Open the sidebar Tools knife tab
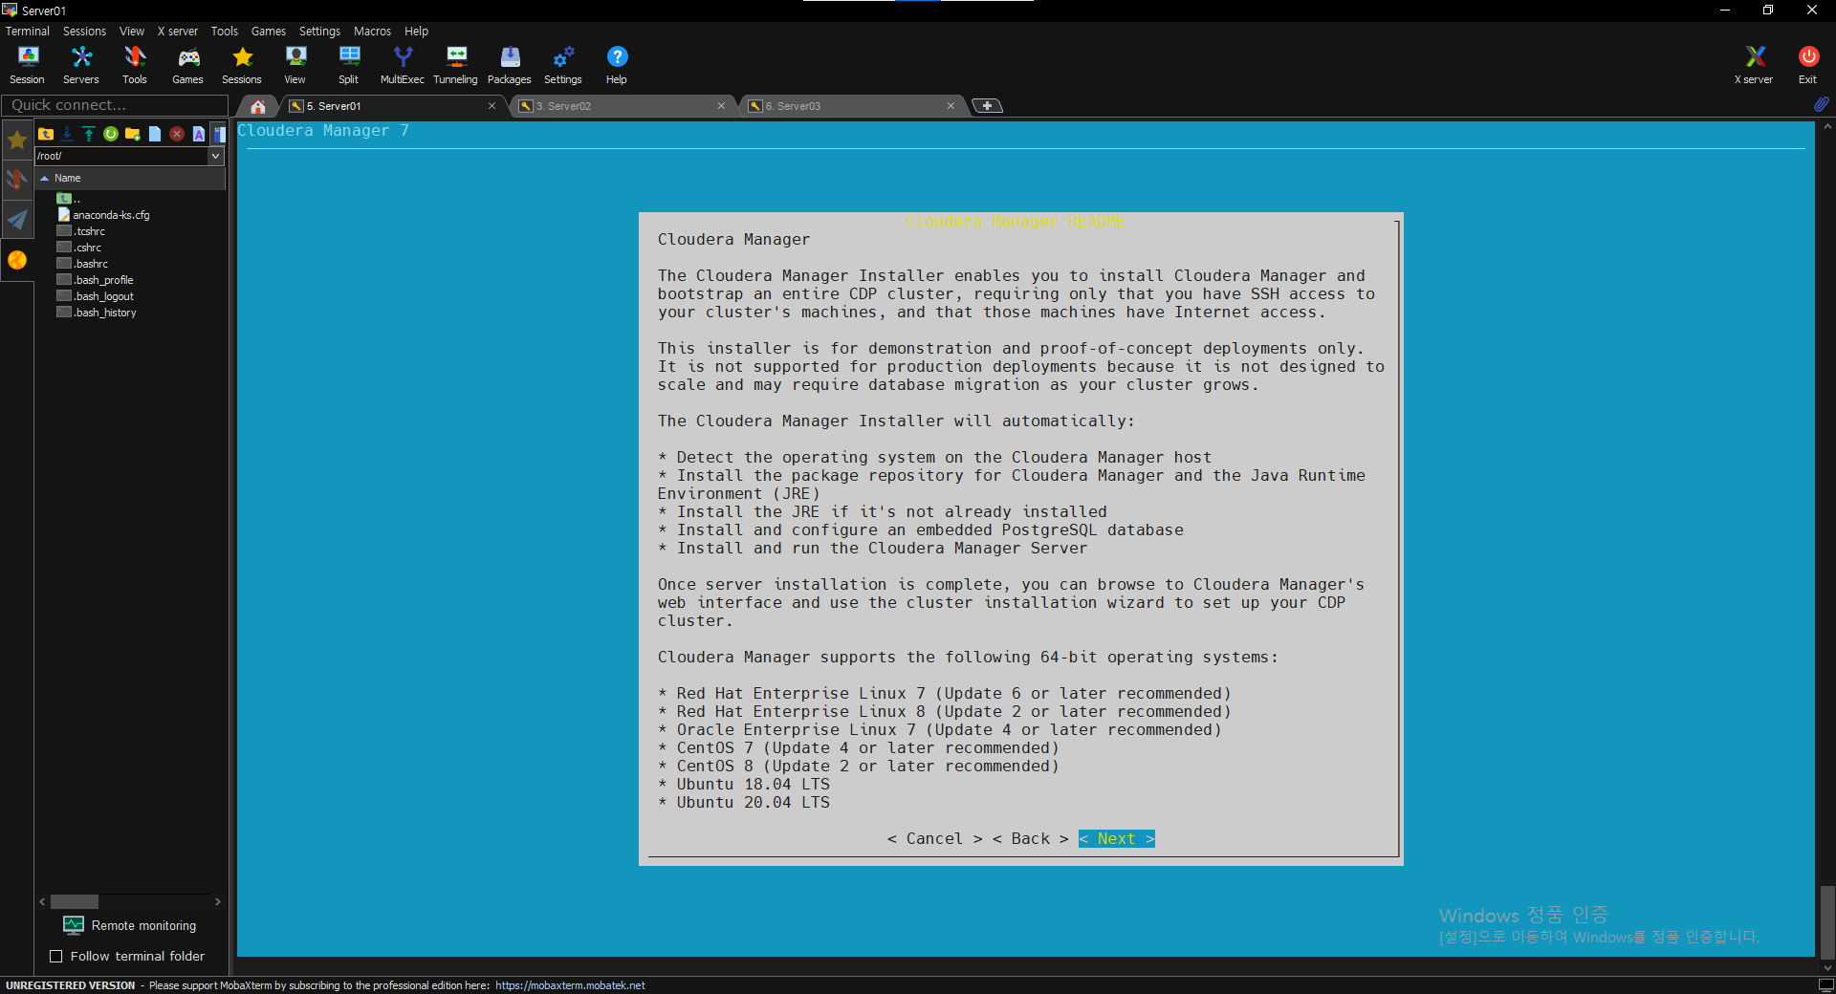Screen dimensions: 1836x994 17,180
